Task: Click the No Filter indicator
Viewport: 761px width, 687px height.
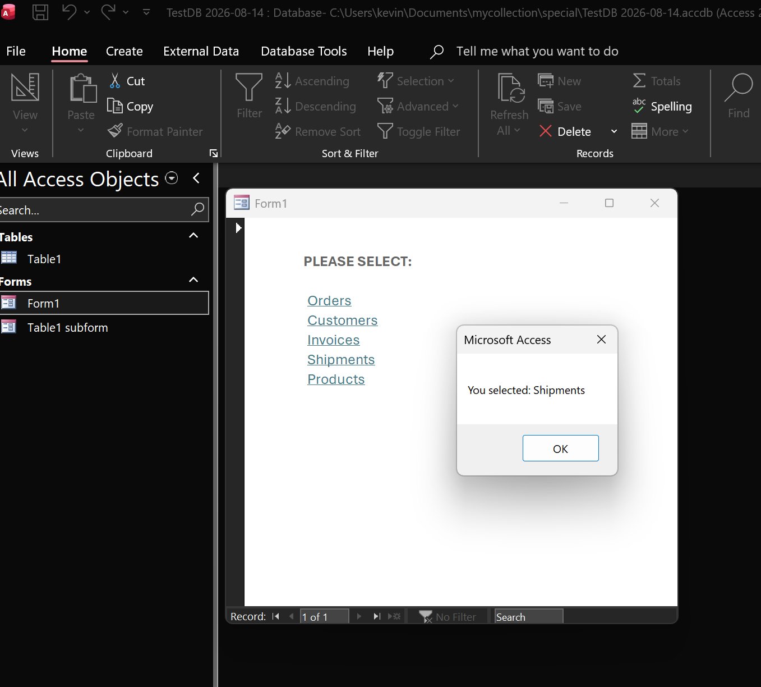Action: 448,616
